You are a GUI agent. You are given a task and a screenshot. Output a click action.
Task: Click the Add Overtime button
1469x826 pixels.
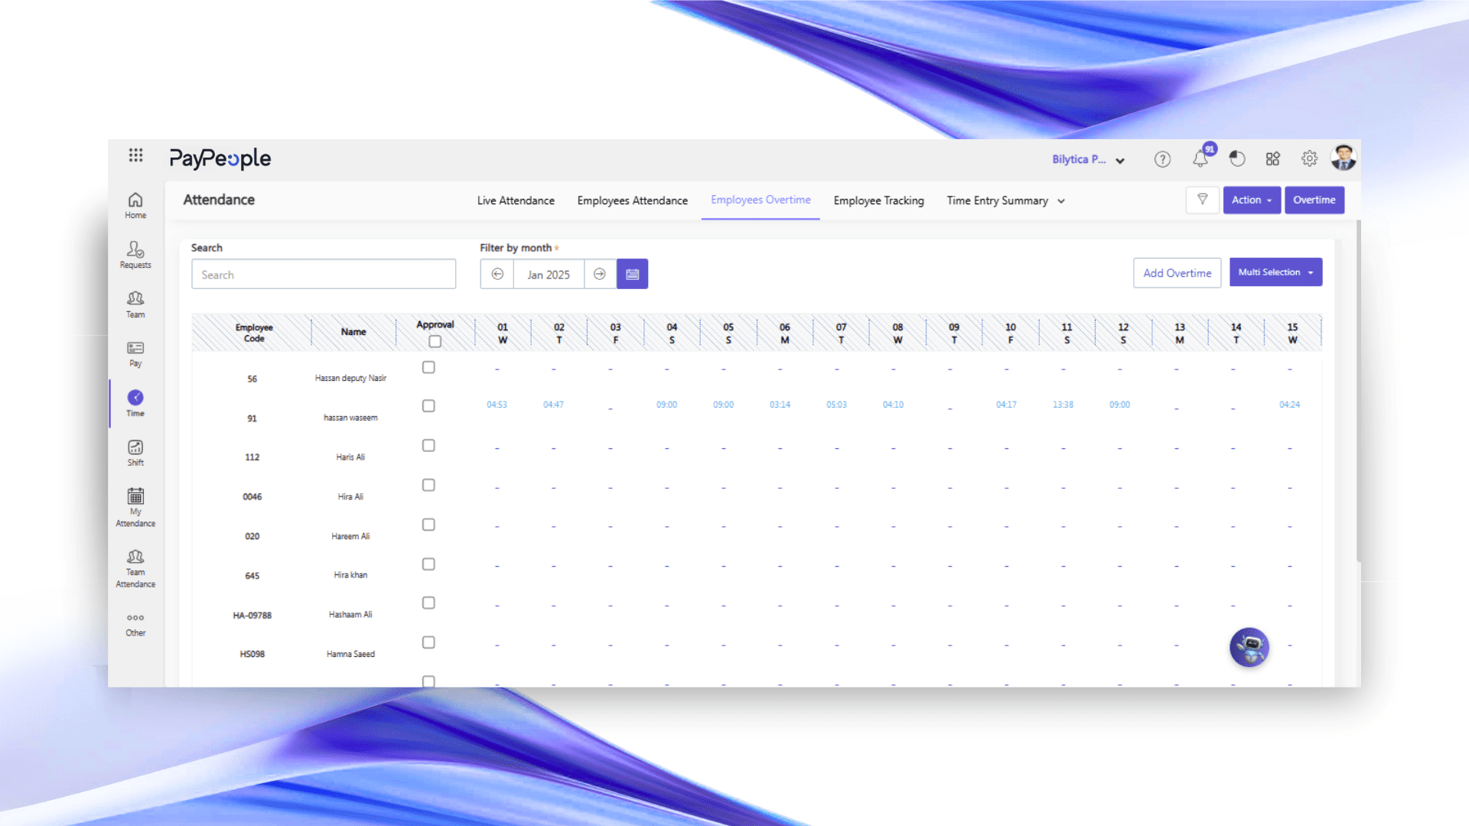click(1177, 273)
